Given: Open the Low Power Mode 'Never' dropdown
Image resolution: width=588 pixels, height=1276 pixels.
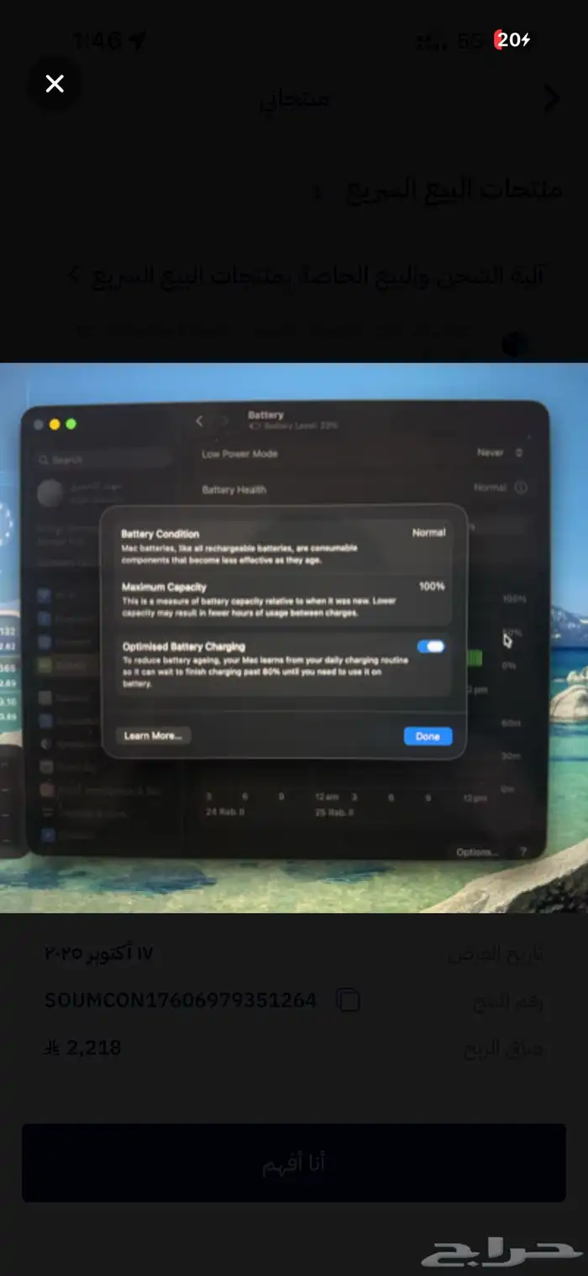Looking at the screenshot, I should point(500,452).
